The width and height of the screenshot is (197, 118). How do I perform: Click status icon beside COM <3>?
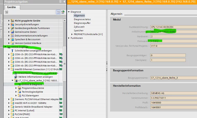pos(61,55)
